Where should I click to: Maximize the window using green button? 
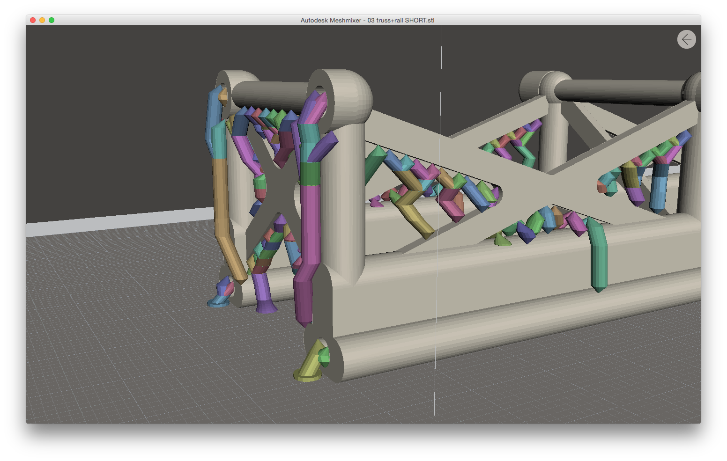coord(52,20)
